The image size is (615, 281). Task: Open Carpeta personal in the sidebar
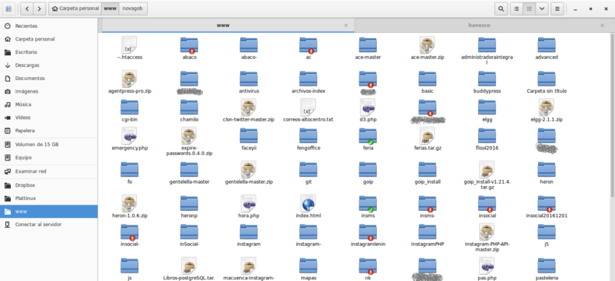point(49,39)
